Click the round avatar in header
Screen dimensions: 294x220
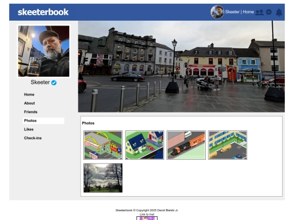[x=217, y=12]
